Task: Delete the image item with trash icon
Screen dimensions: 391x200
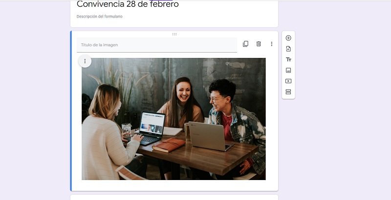Action: tap(259, 44)
